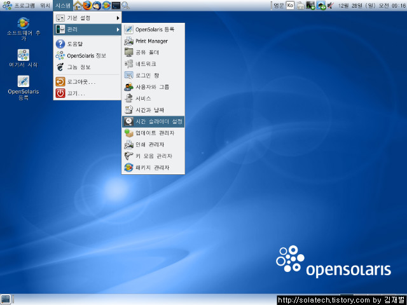Click the orange logout icon
Image resolution: width=407 pixels, height=305 pixels.
(60, 82)
